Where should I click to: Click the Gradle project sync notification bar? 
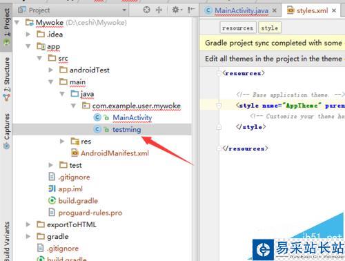(x=272, y=43)
